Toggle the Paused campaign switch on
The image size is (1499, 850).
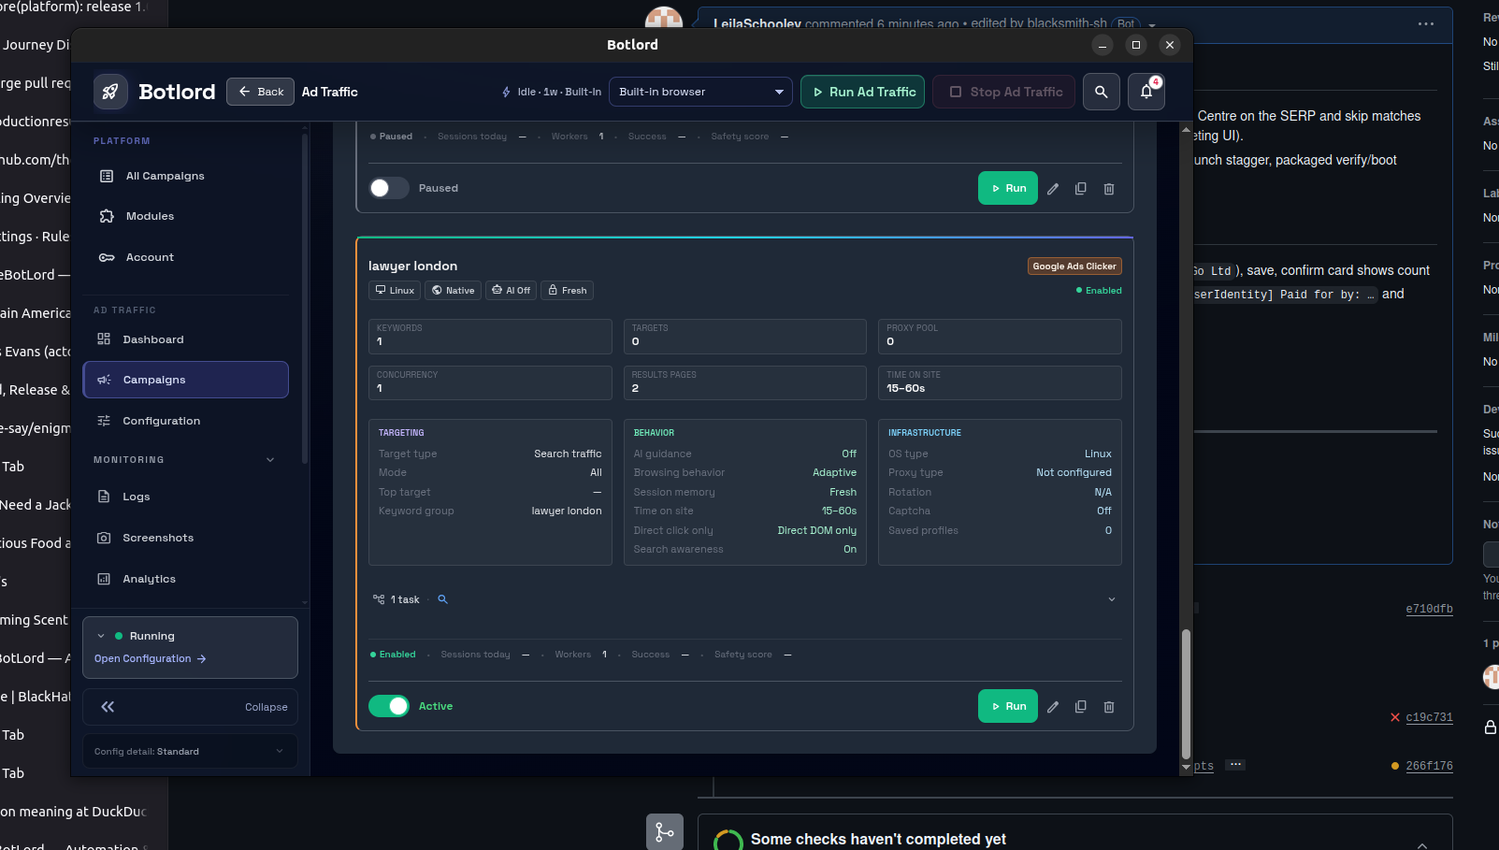click(x=388, y=188)
